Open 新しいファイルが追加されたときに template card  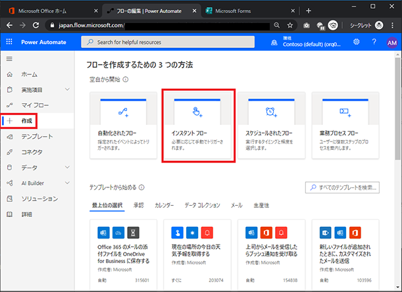[345, 254]
